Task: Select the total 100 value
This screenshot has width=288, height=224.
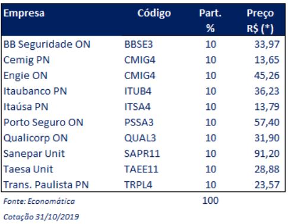Action: pos(210,201)
